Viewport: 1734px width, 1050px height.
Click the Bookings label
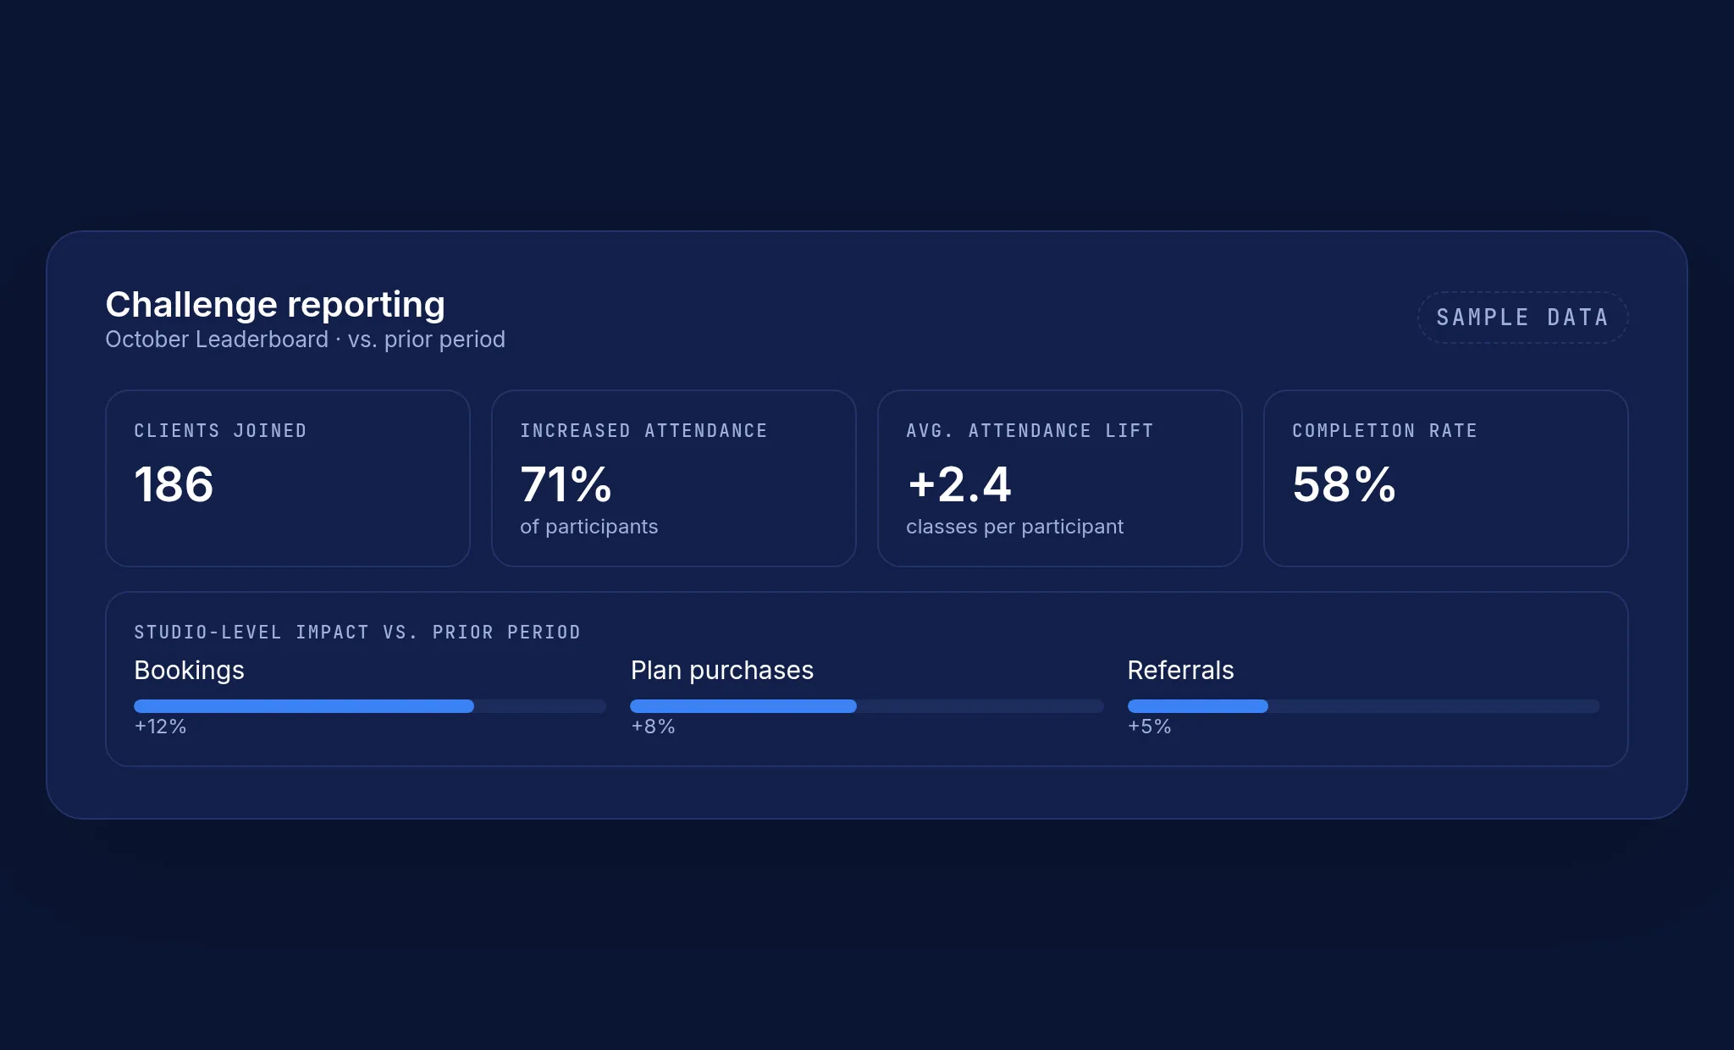pos(189,671)
